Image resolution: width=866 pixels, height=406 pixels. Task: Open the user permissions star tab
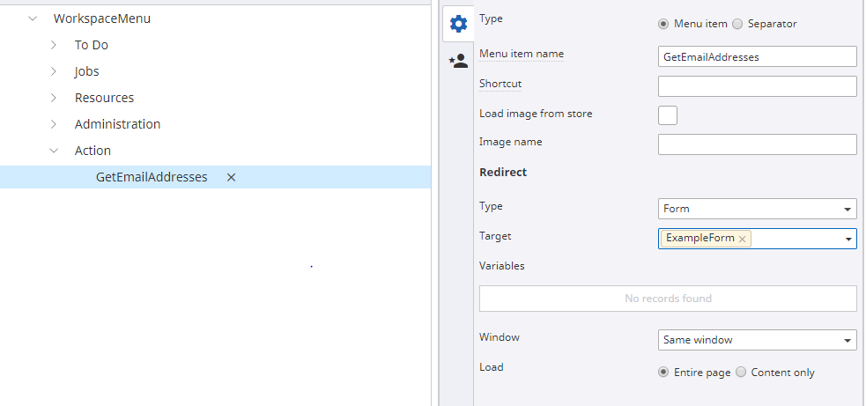click(x=457, y=62)
